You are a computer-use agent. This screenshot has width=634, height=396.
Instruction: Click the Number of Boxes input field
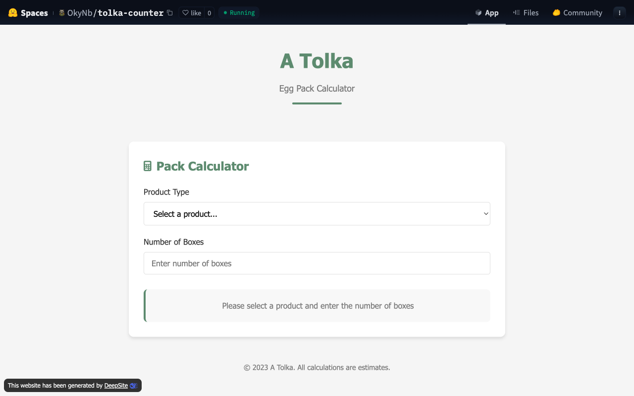tap(317, 263)
